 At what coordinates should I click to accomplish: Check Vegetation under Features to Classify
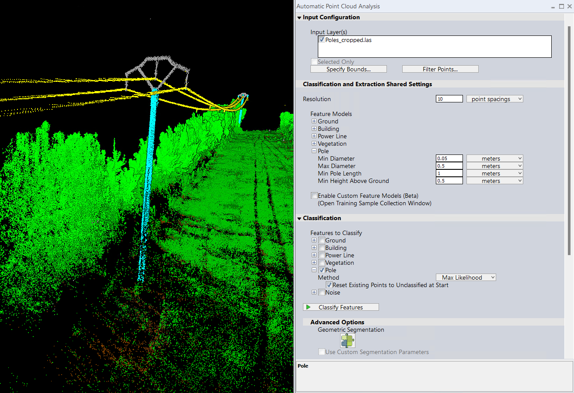click(322, 263)
